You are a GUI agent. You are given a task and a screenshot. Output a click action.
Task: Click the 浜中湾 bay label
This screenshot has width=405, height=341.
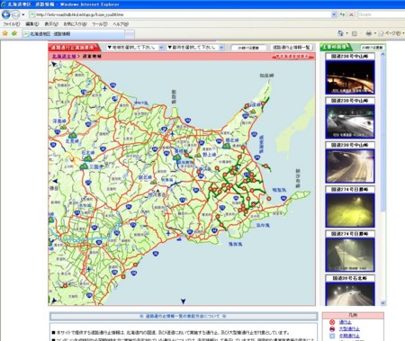click(x=263, y=225)
